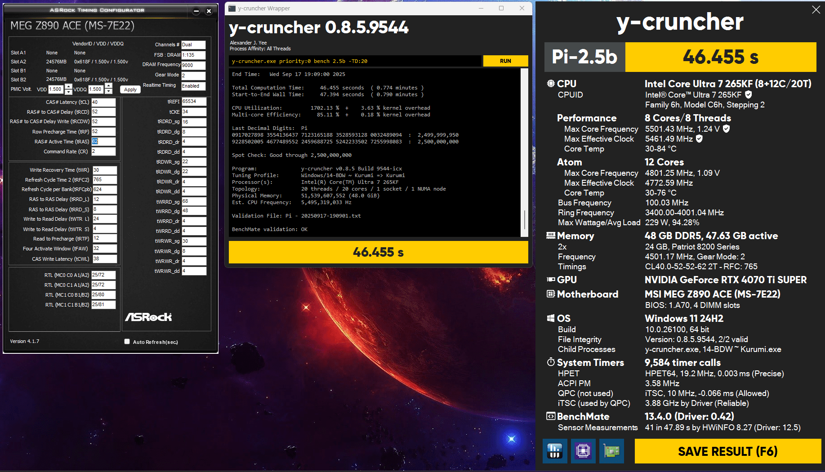The height and width of the screenshot is (472, 825).
Task: Click the Apply button for PMIC voltage
Action: coord(130,89)
